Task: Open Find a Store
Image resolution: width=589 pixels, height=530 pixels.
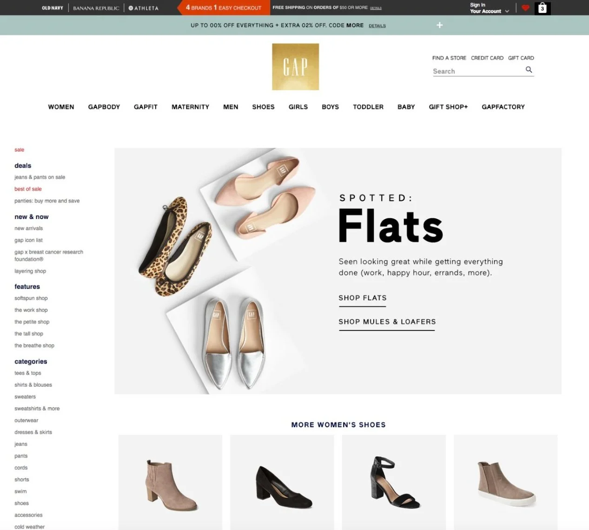Action: click(449, 58)
